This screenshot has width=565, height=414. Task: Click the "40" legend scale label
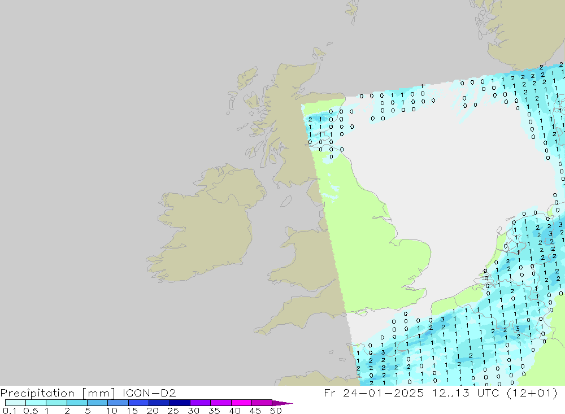[234, 411]
